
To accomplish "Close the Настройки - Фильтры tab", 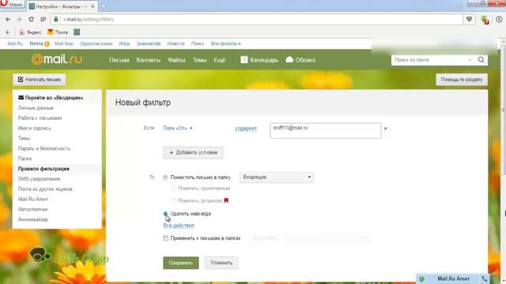I will click(93, 6).
